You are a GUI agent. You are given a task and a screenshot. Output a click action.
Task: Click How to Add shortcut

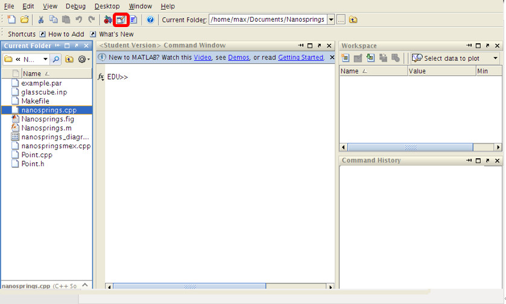(66, 34)
